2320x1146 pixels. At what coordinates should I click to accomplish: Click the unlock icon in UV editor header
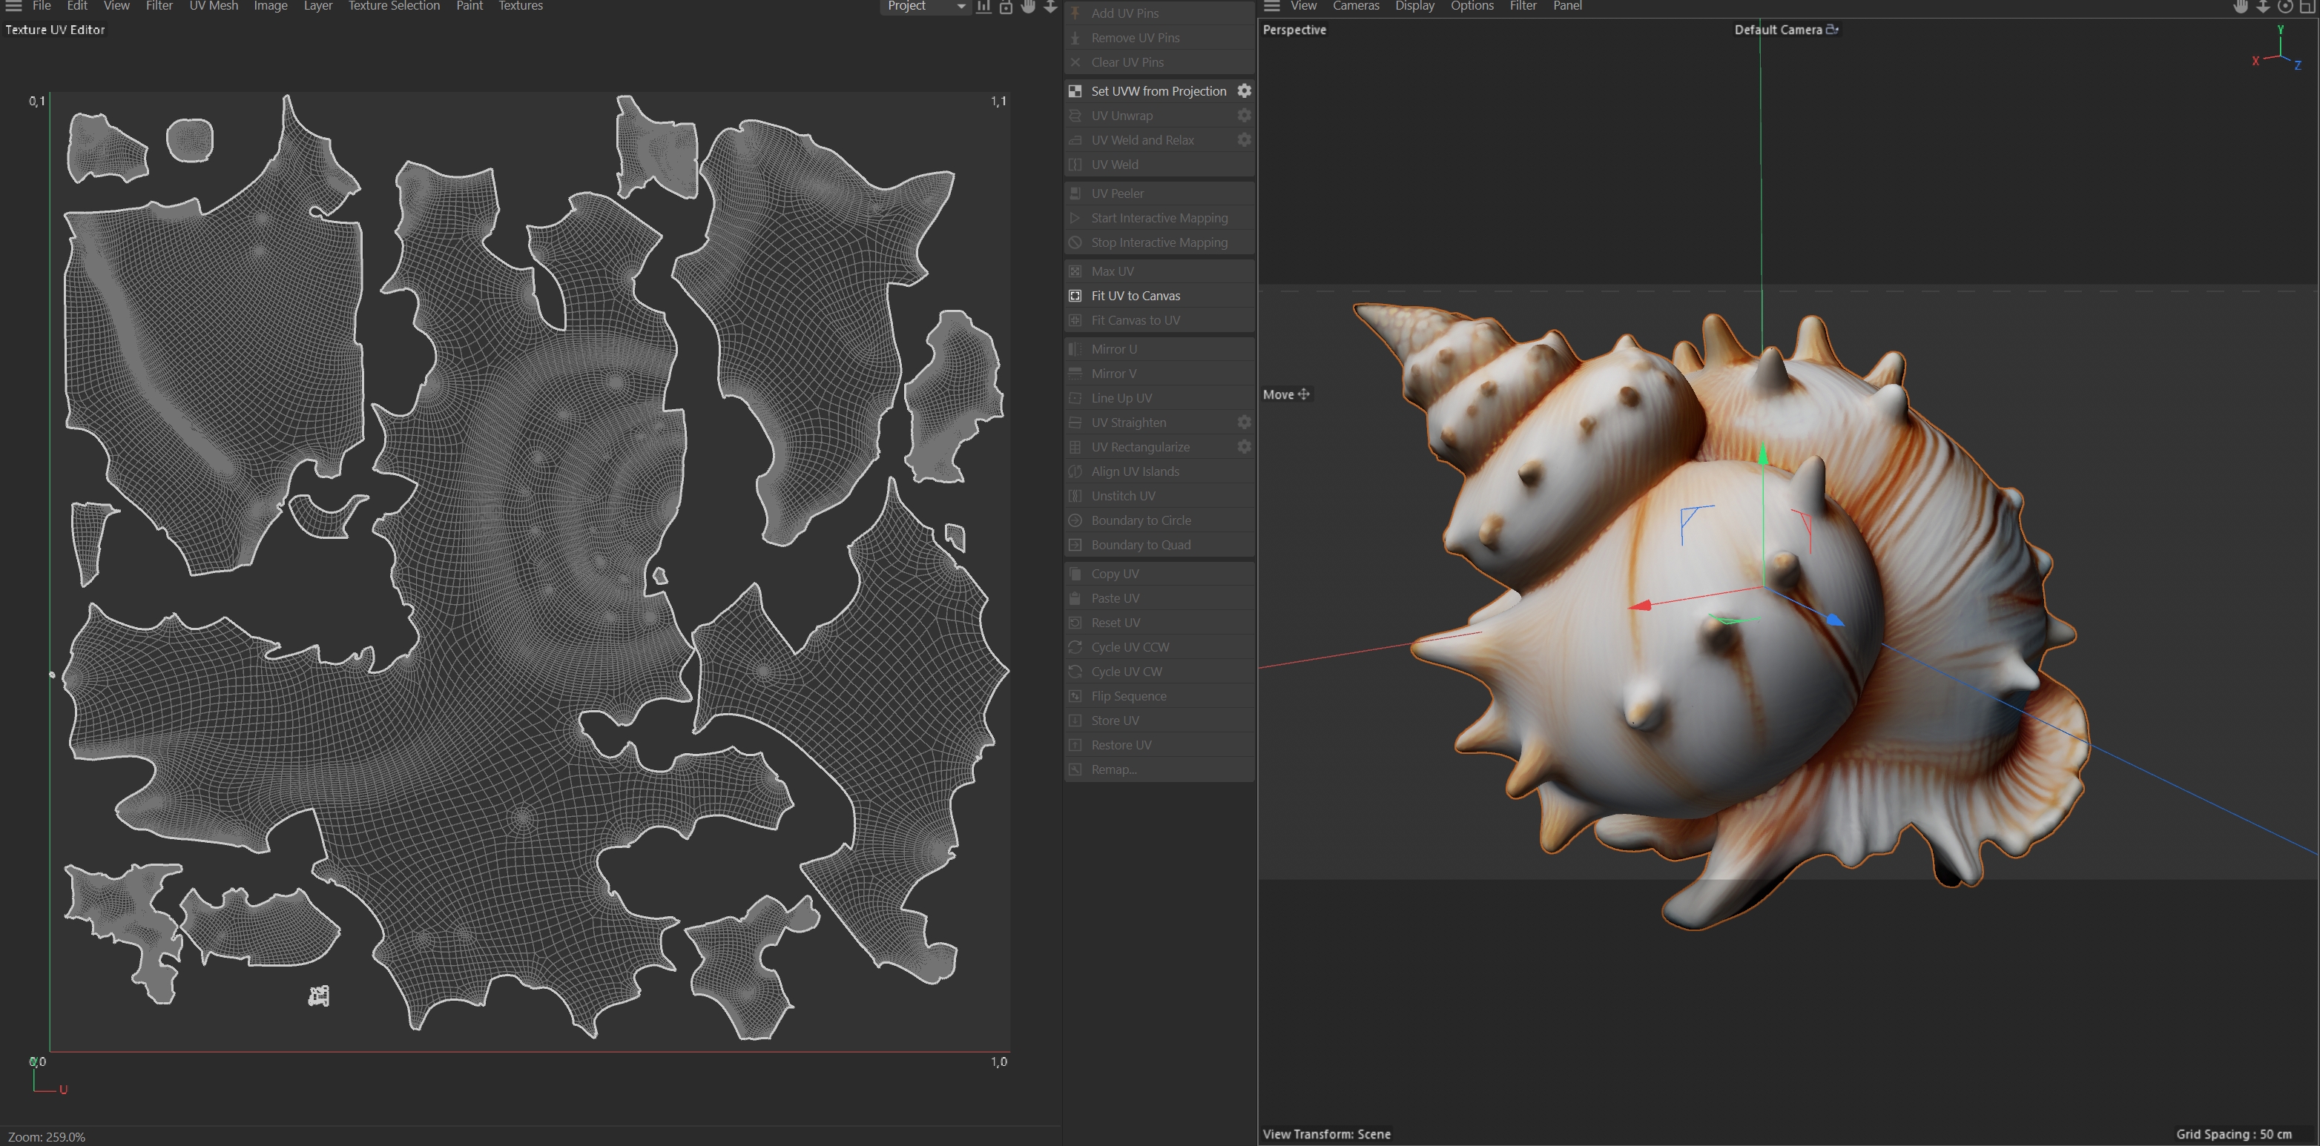click(1006, 7)
